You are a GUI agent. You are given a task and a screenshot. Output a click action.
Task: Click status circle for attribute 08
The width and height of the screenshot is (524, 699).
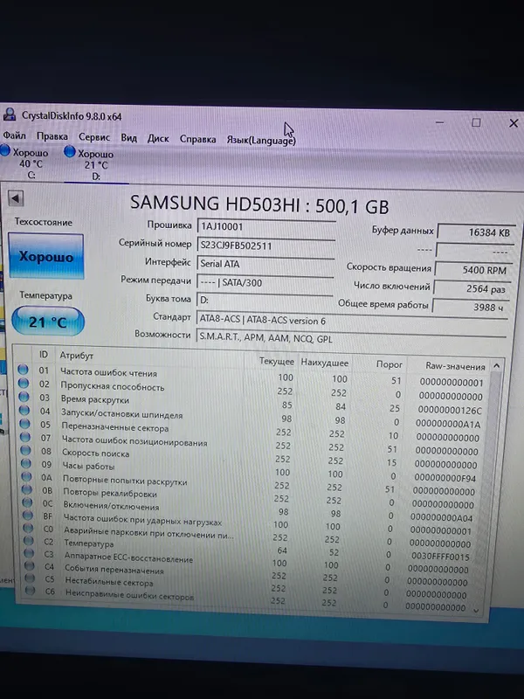(26, 450)
